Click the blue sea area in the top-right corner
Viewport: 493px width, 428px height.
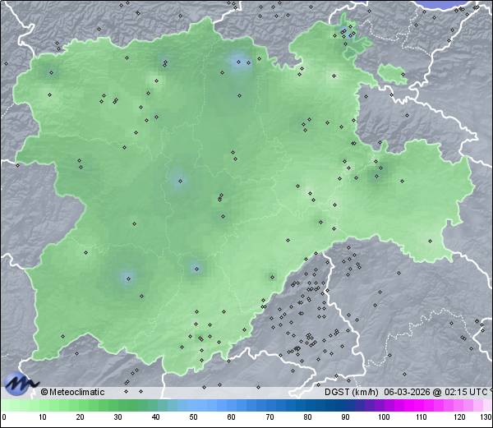(460, 4)
